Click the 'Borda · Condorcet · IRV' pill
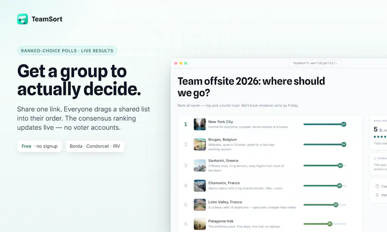The width and height of the screenshot is (387, 232). coord(95,146)
